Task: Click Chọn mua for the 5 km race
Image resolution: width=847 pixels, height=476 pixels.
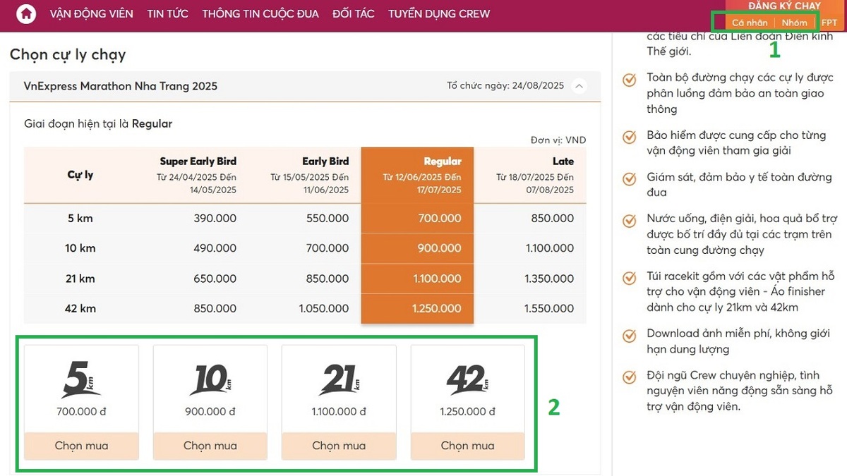Action: click(x=81, y=446)
